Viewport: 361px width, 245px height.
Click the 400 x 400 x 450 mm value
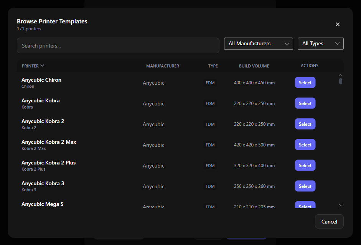254,82
